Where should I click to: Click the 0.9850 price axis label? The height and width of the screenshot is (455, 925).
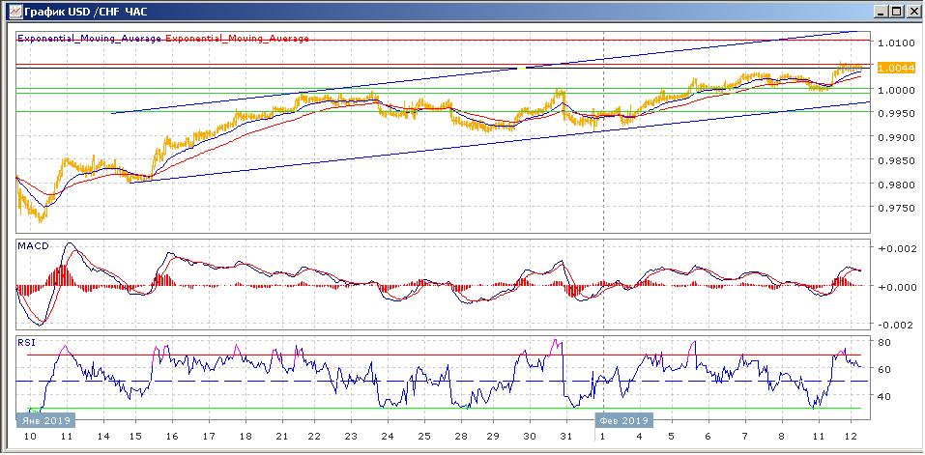pos(895,161)
